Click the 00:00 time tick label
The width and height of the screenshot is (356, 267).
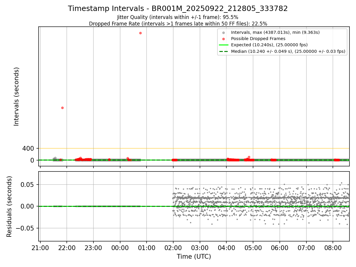coord(120,247)
